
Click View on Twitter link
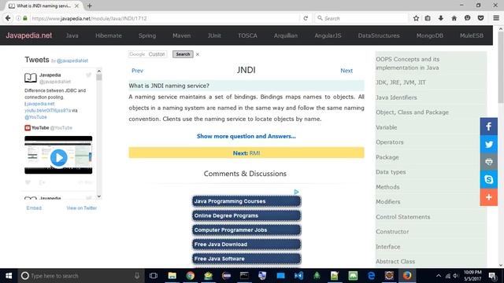click(x=82, y=208)
